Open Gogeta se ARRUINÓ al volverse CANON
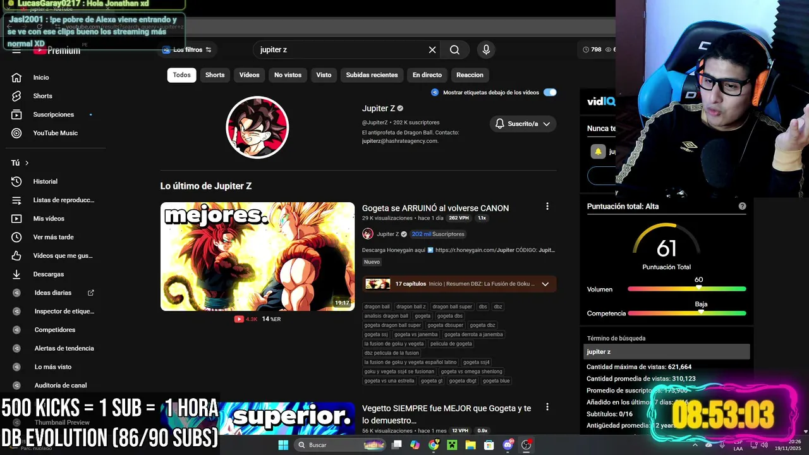 click(x=435, y=208)
